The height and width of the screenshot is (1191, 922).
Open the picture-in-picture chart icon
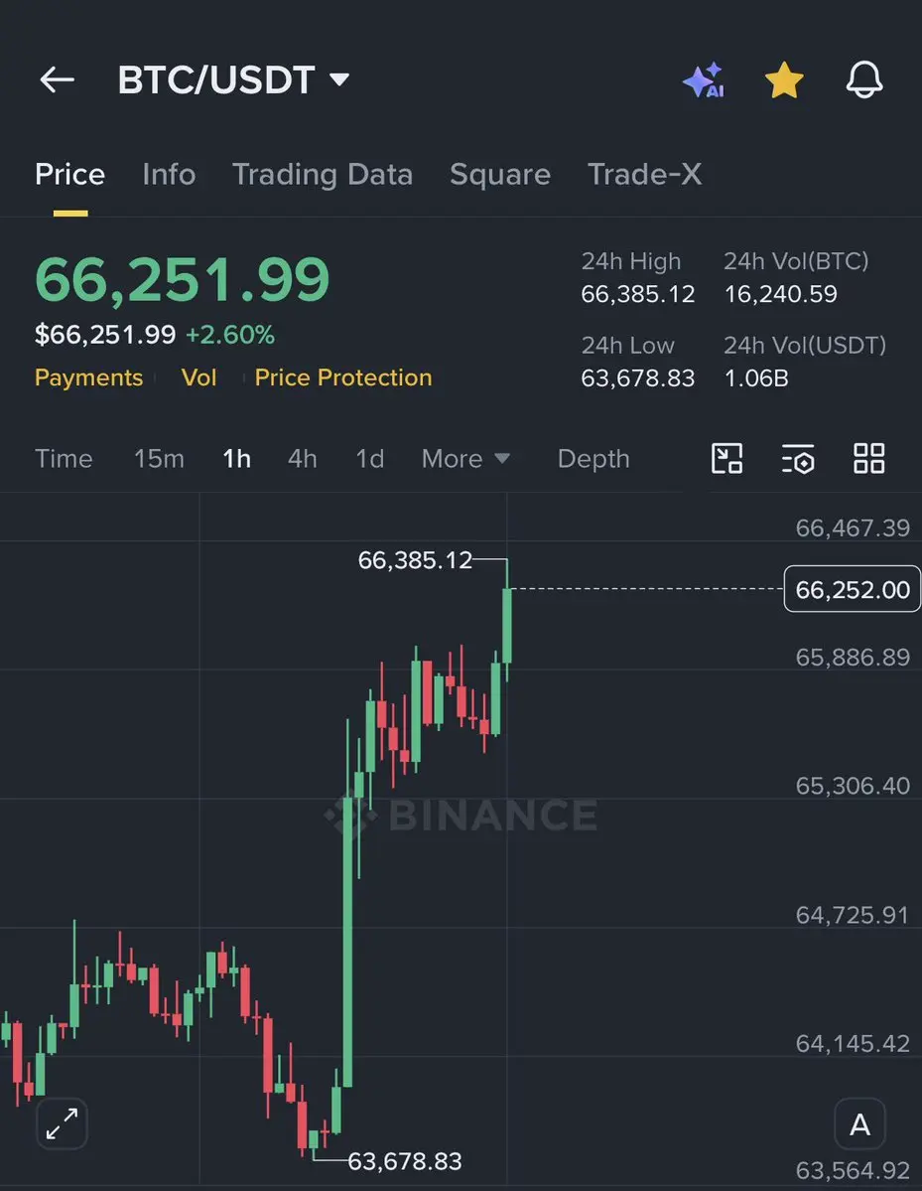(x=726, y=459)
